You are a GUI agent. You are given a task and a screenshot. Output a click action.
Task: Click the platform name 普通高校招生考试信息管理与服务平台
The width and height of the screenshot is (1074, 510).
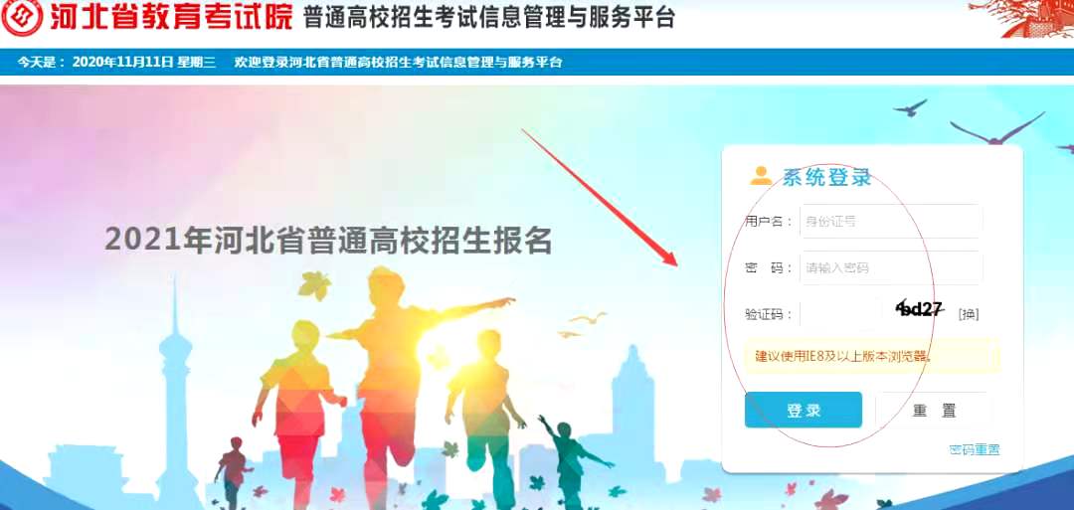point(489,19)
